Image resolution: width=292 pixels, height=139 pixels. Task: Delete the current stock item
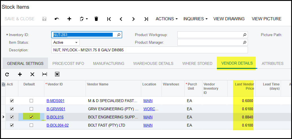[x=96, y=19]
